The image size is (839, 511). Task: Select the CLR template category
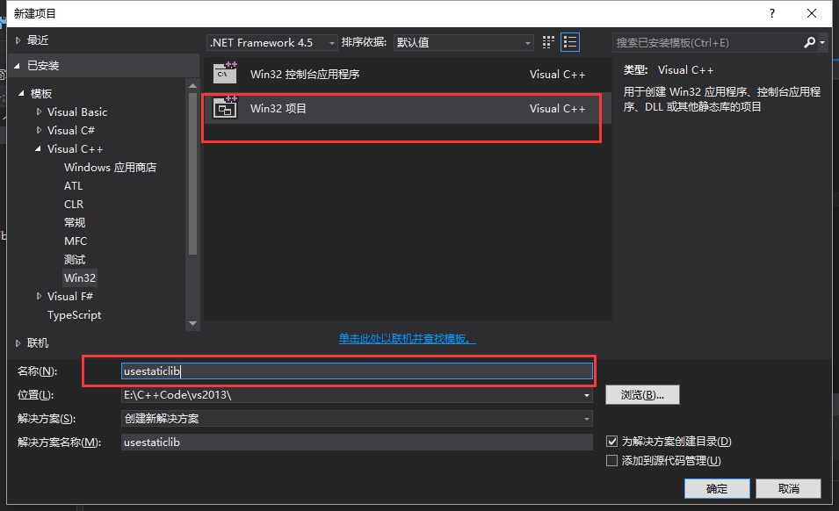click(x=74, y=205)
